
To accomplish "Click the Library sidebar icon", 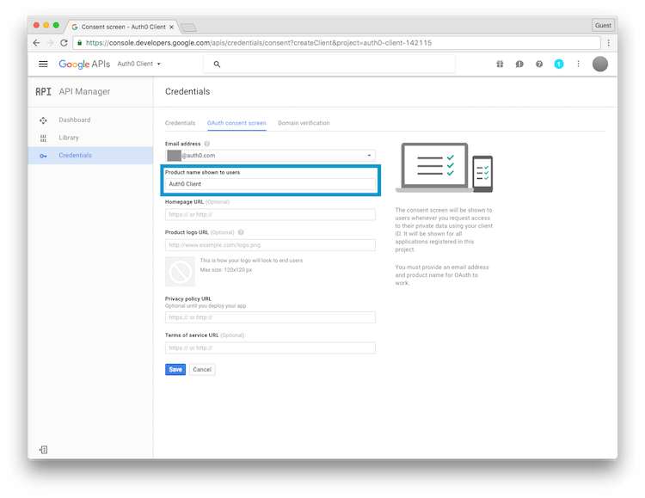I will [x=43, y=138].
